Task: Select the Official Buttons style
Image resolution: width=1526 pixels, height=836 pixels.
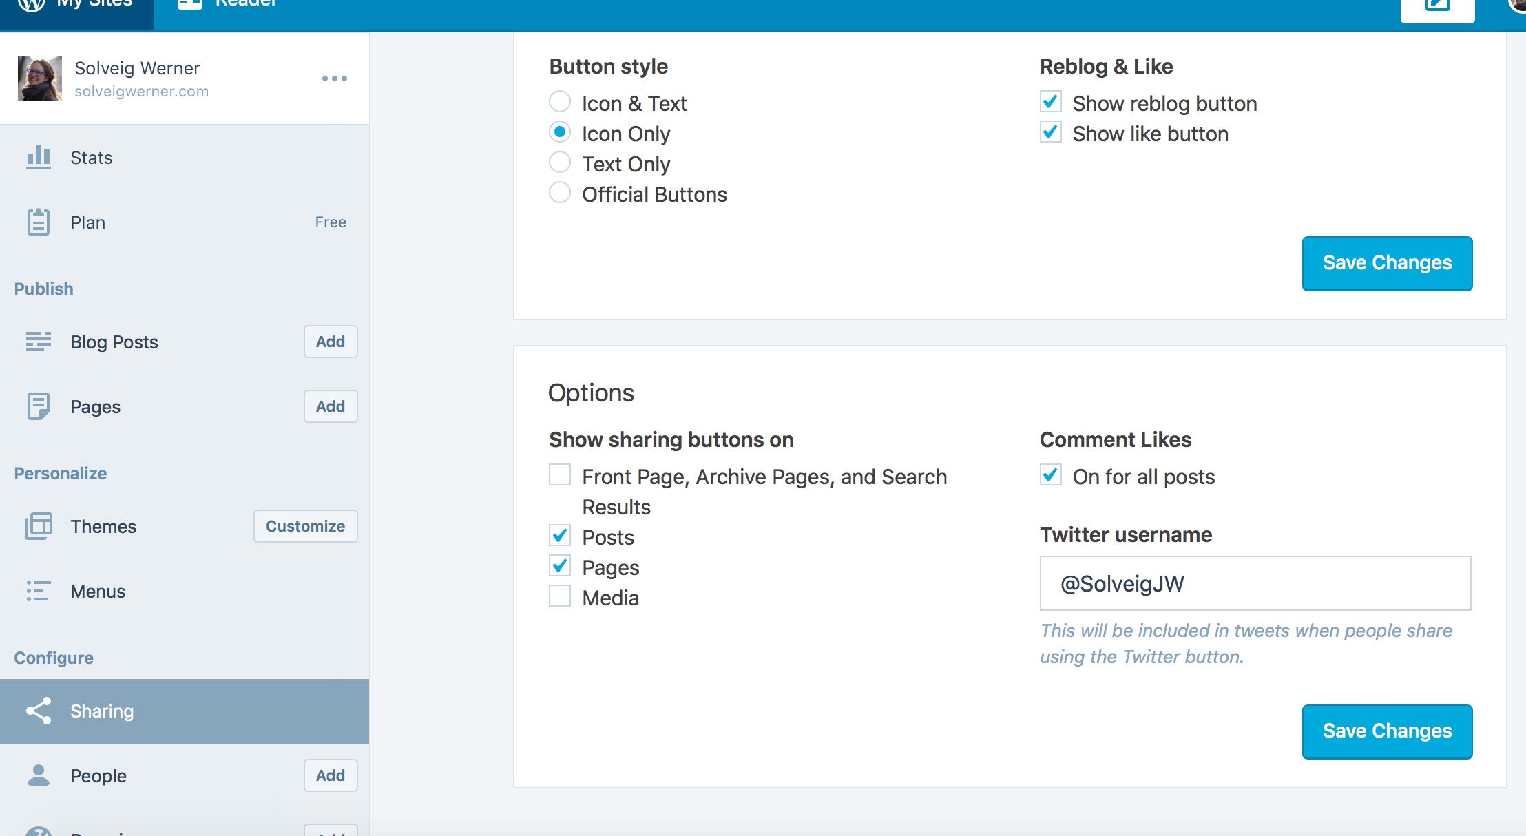Action: tap(559, 192)
